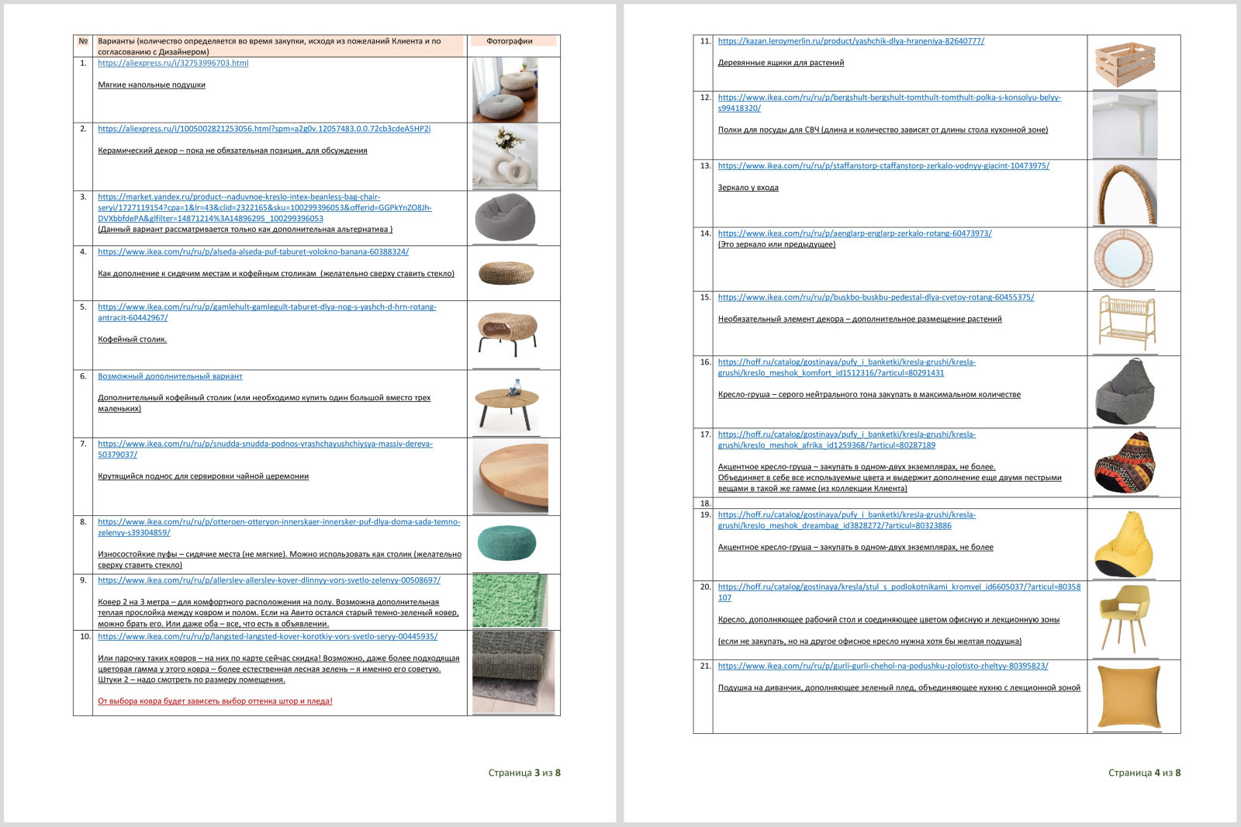Open the Hoff Afrika bean bag link

point(846,435)
